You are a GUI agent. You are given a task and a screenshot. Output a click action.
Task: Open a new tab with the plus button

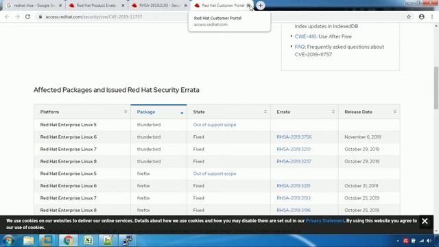click(x=261, y=5)
